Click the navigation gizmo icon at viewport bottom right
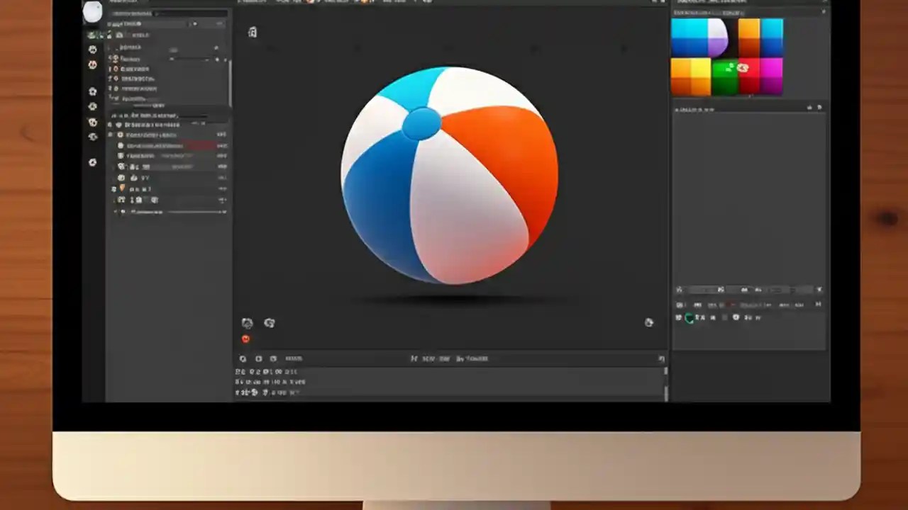The height and width of the screenshot is (510, 908). coord(649,322)
